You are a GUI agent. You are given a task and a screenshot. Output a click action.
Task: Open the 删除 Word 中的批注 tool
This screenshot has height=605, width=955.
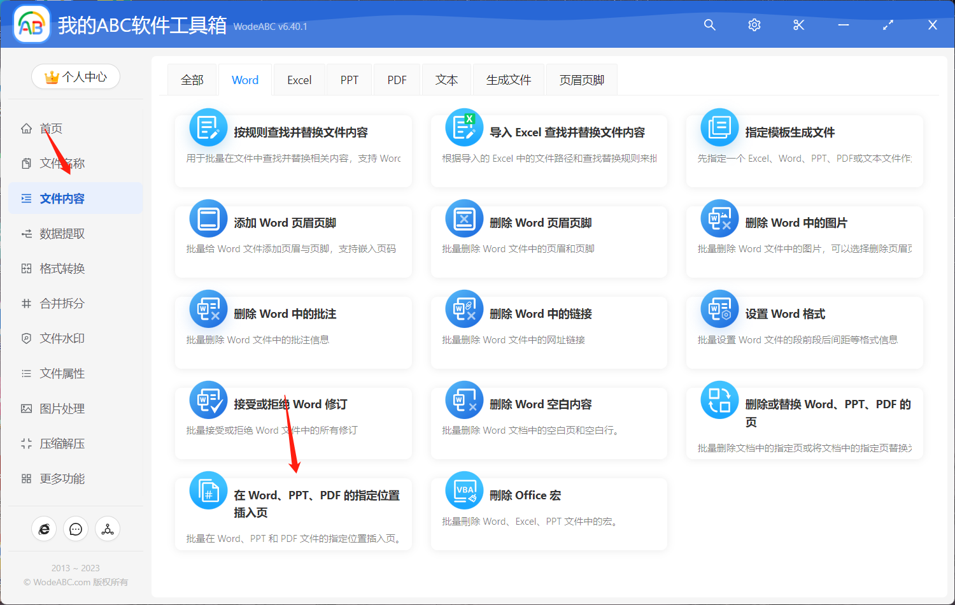pyautogui.click(x=293, y=331)
